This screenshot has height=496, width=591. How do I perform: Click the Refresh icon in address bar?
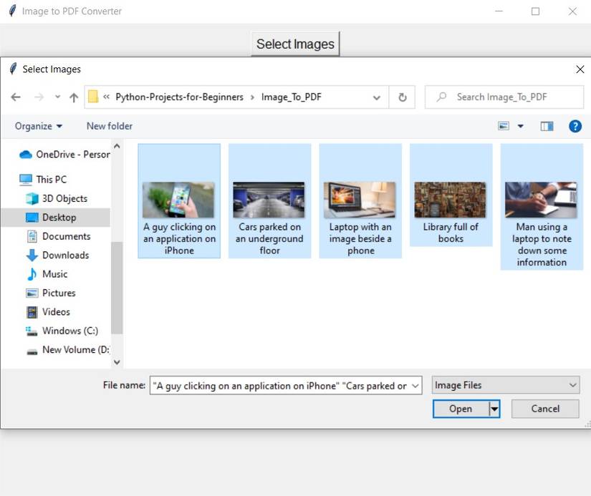(x=402, y=97)
